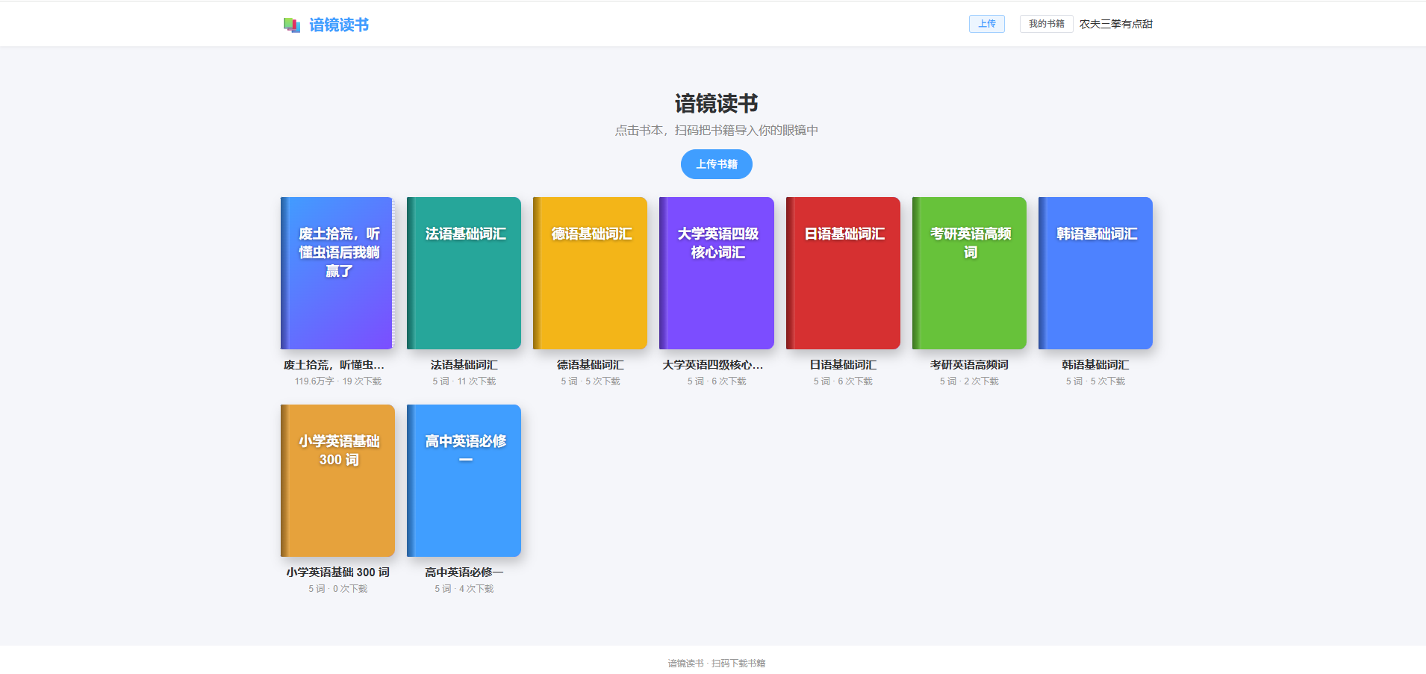Click the blue 上传书籍 button

coord(717,164)
